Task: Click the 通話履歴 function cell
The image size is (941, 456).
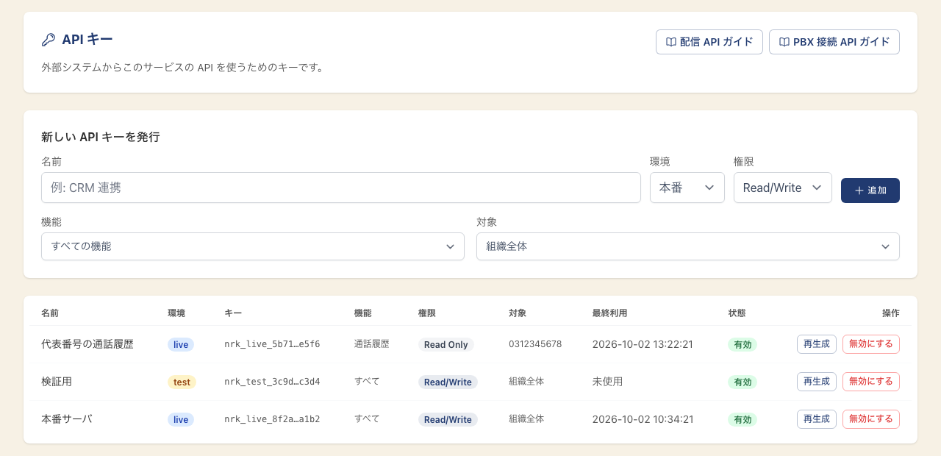Action: click(x=371, y=344)
